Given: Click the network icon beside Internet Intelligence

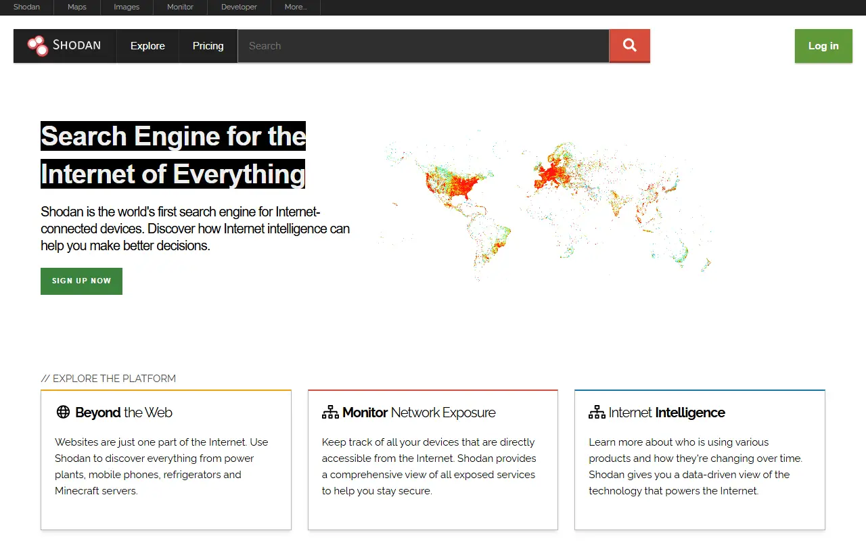Looking at the screenshot, I should [597, 412].
